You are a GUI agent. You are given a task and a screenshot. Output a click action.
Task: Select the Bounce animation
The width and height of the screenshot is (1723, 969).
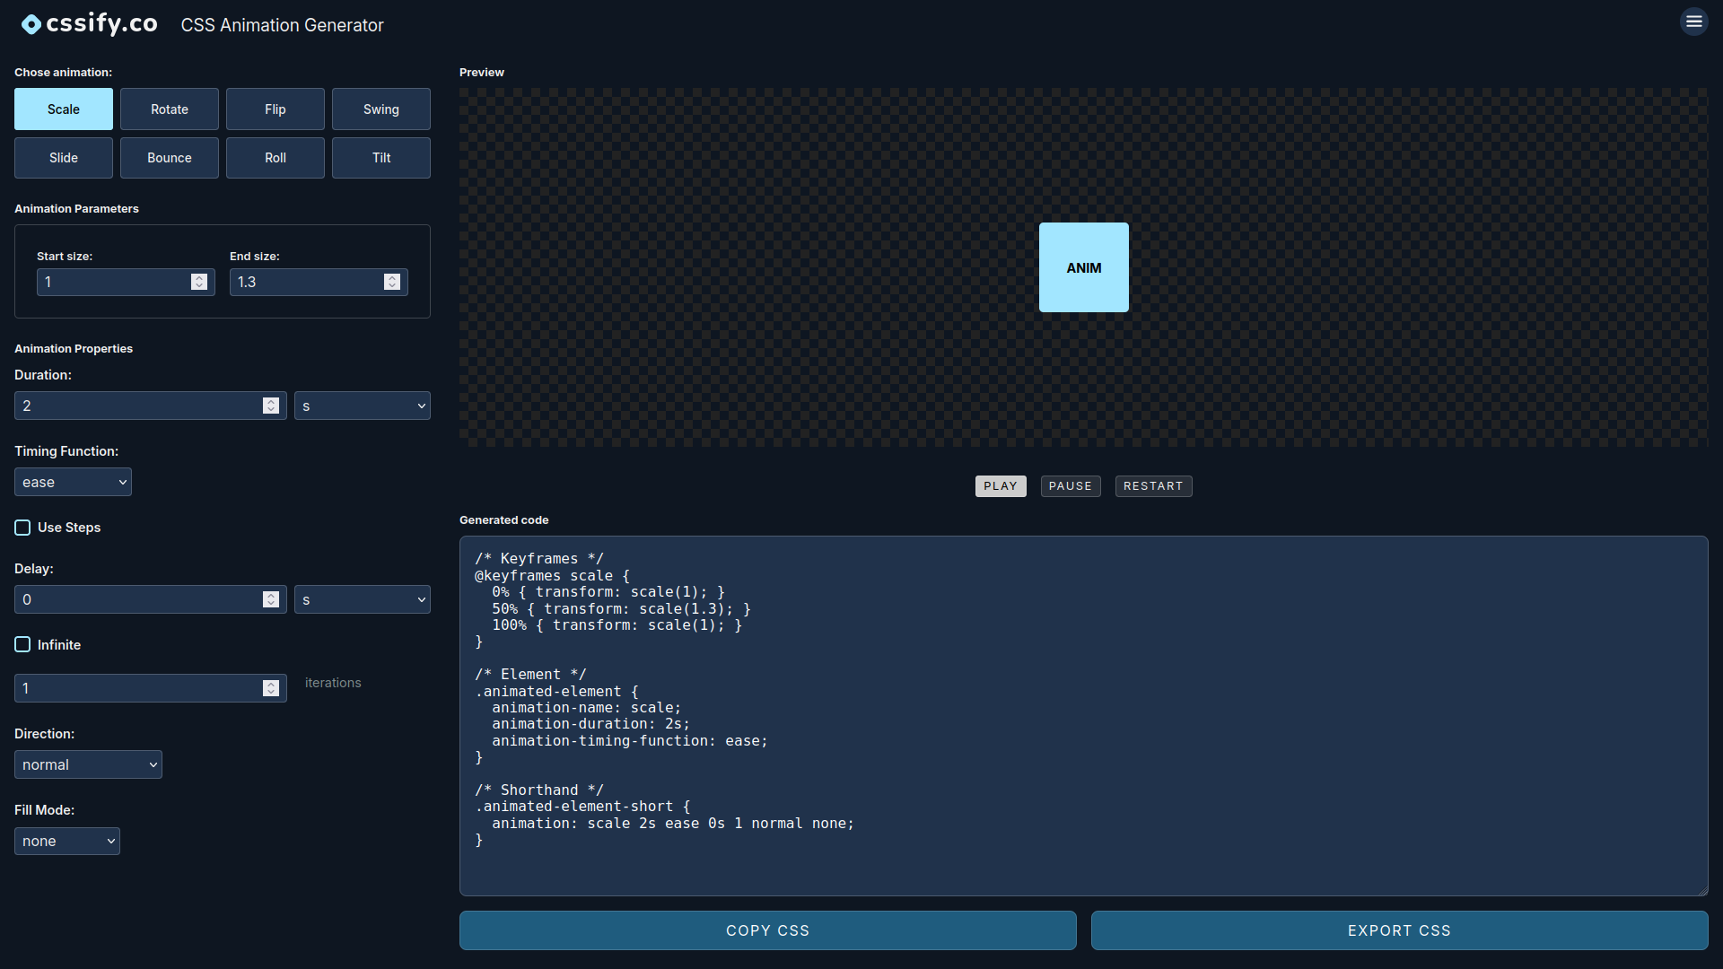169,157
